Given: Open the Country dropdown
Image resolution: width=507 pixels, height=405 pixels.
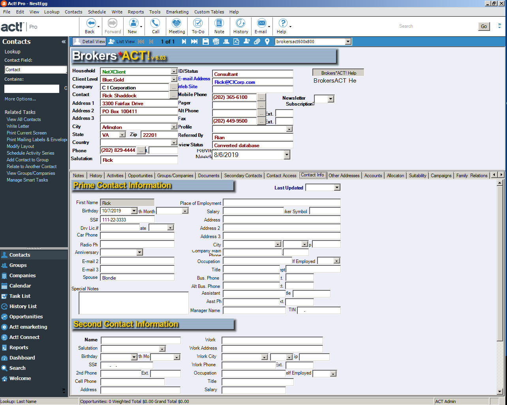Looking at the screenshot, I should click(174, 142).
